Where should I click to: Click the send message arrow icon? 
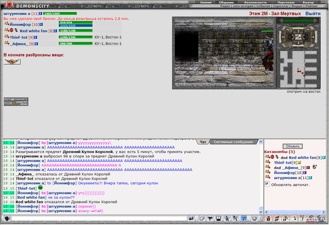pos(191,219)
